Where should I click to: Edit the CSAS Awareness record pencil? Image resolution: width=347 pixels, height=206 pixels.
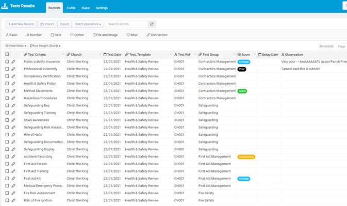point(13,120)
